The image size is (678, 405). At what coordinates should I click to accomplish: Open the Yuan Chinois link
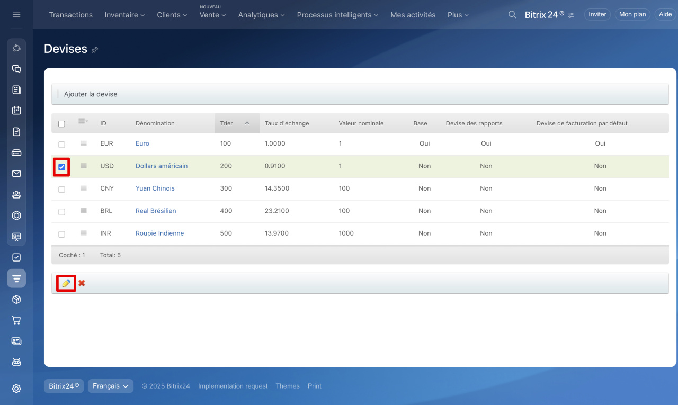click(155, 188)
